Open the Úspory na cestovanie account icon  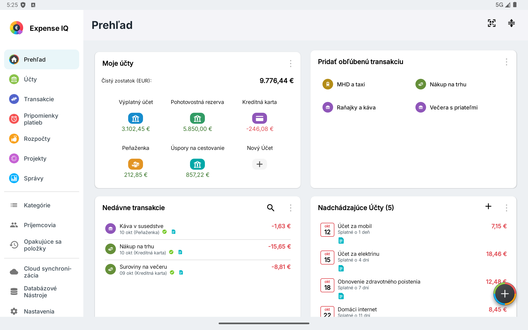[197, 164]
